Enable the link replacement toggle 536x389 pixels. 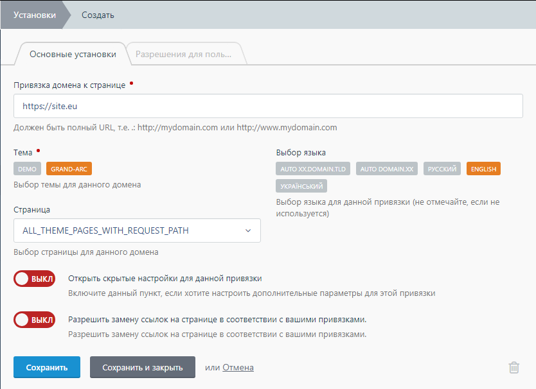pyautogui.click(x=34, y=320)
